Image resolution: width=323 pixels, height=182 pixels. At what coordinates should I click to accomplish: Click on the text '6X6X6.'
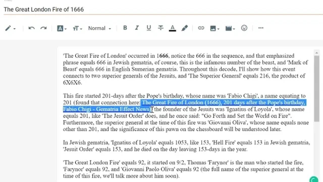pos(72,82)
